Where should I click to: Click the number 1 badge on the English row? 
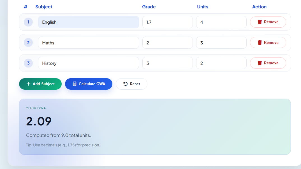point(28,22)
